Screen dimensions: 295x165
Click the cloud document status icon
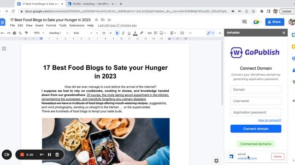[x=109, y=20]
